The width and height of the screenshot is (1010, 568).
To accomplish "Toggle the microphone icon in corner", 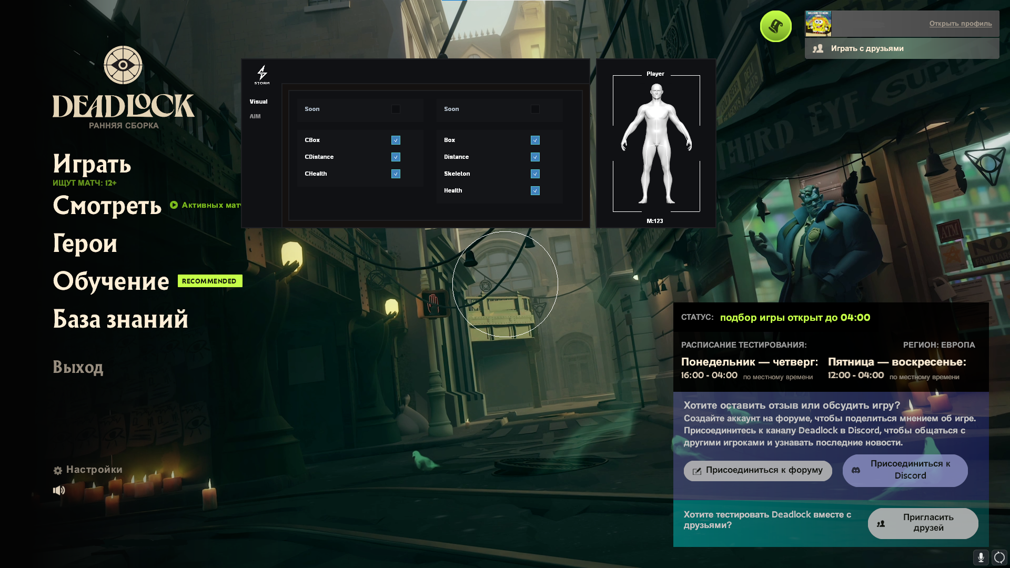I will 981,557.
